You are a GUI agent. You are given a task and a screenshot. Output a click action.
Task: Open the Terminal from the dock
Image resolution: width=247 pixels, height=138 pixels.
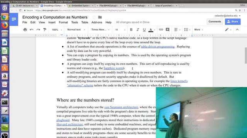(5, 102)
